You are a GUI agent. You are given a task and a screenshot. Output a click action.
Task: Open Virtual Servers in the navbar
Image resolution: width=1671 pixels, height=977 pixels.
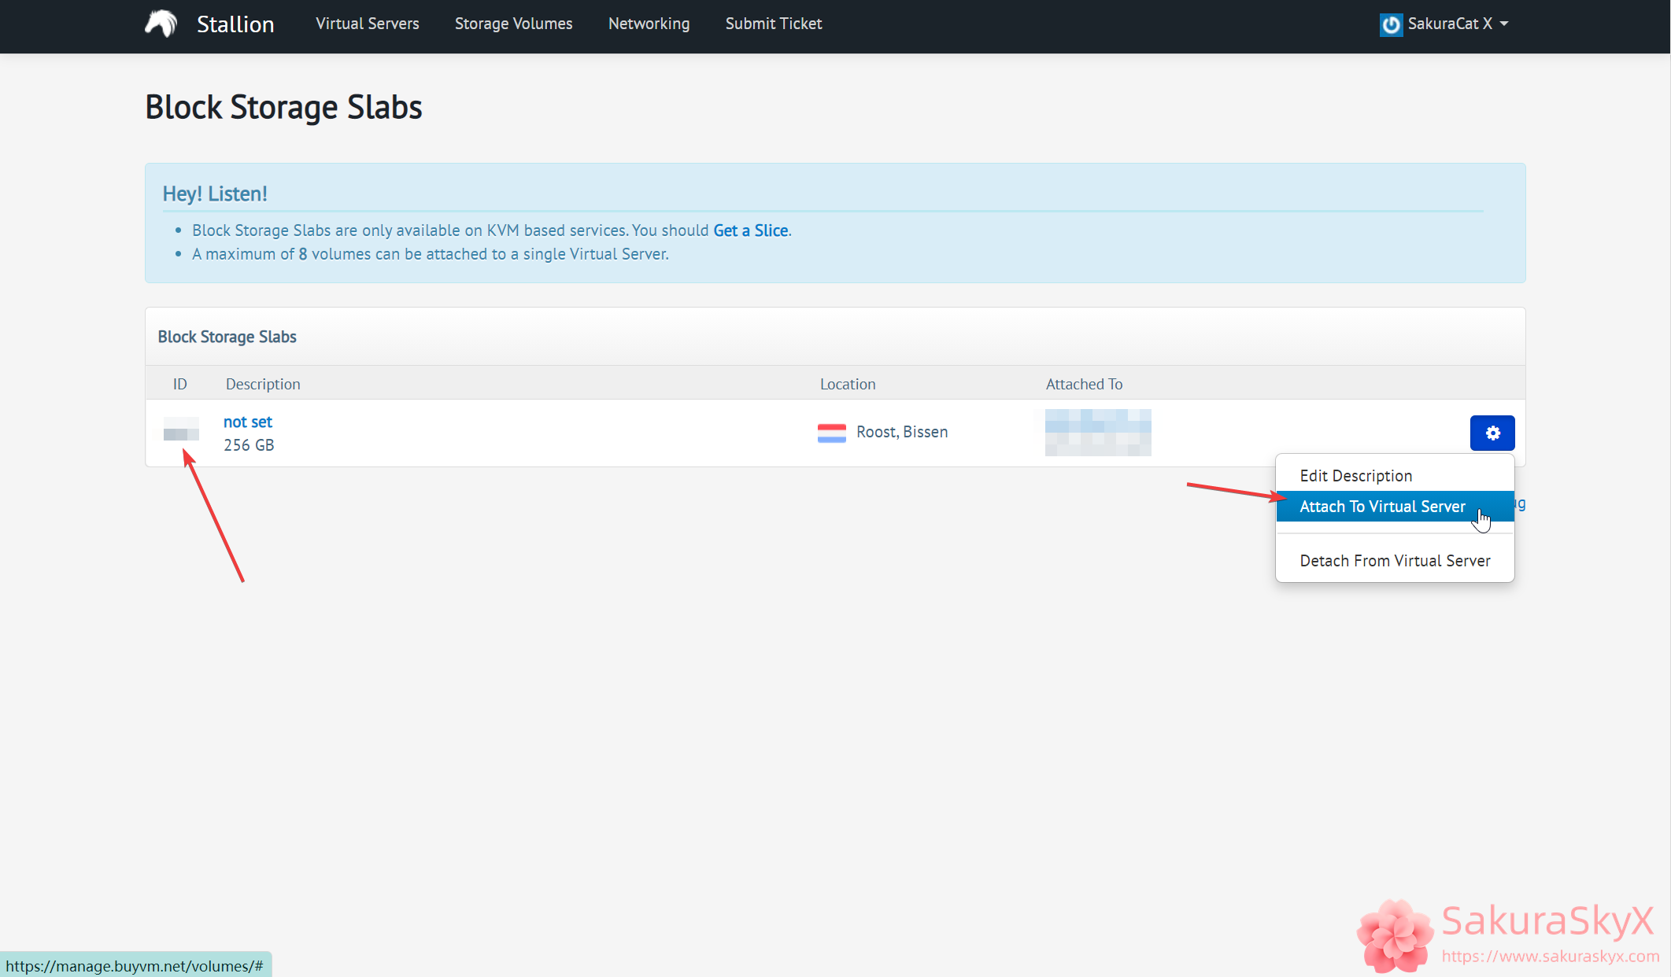(x=367, y=24)
